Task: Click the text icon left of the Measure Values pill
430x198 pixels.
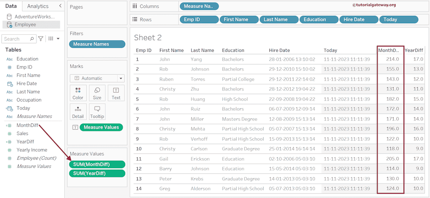Action: pyautogui.click(x=74, y=128)
